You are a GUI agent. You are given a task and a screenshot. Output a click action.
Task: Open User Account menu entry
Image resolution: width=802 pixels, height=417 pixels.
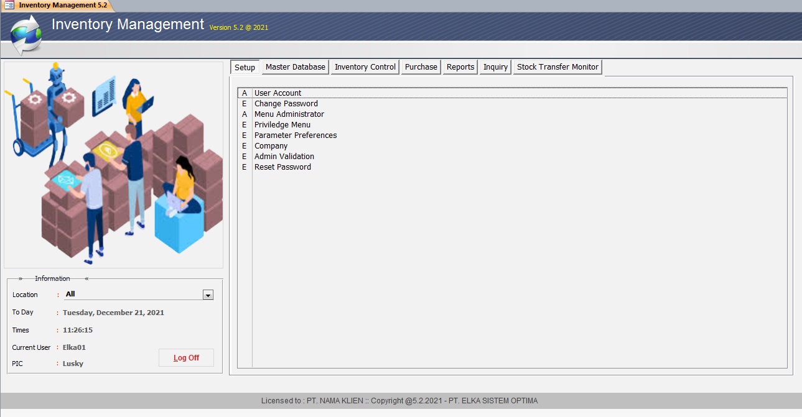277,93
